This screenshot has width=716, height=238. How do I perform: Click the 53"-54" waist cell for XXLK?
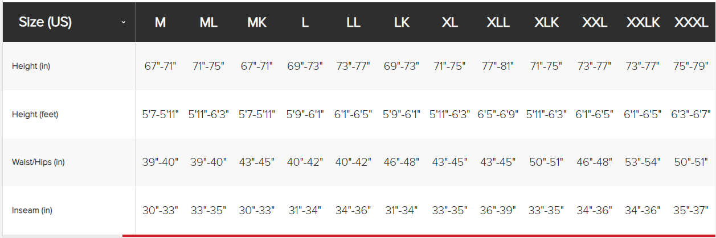point(643,162)
